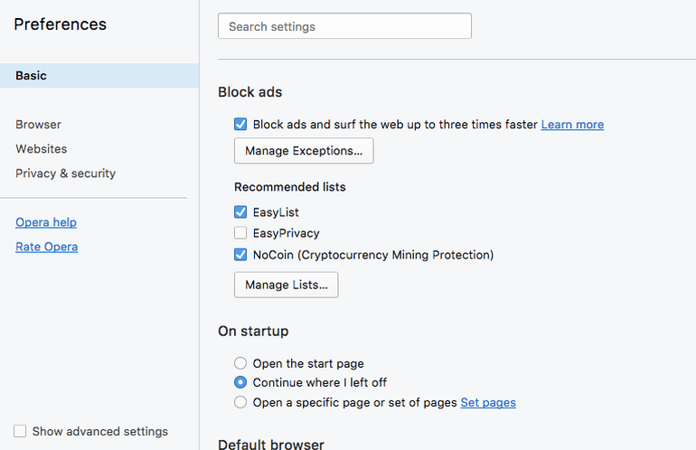
Task: Uncheck the Block ads checkbox
Action: point(240,125)
